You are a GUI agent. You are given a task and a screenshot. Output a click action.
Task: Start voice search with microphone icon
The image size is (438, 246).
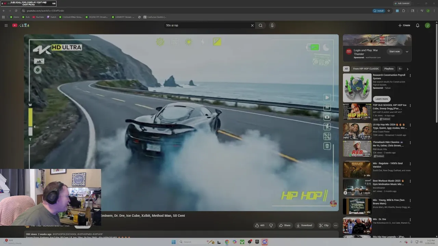tap(272, 25)
